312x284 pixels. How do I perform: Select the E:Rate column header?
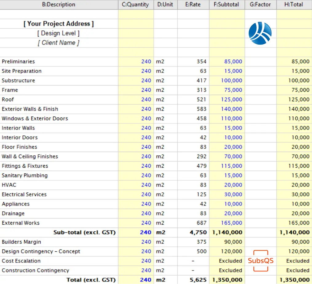[x=193, y=5]
